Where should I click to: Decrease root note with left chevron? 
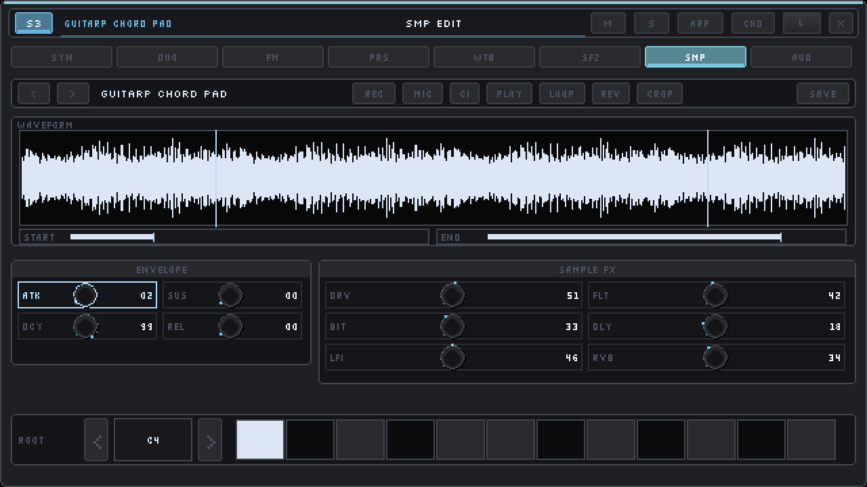[x=96, y=440]
